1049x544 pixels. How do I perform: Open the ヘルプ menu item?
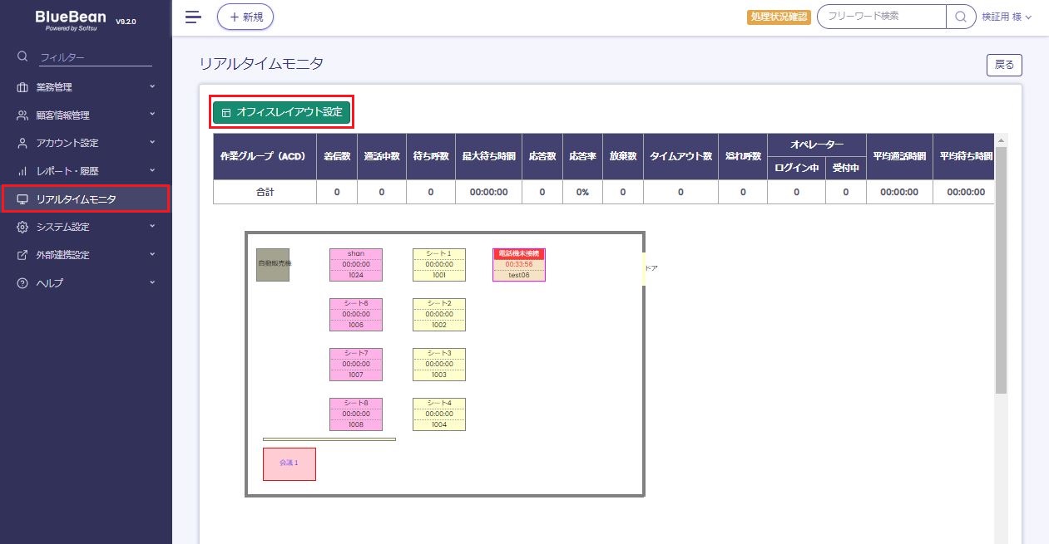pos(50,283)
